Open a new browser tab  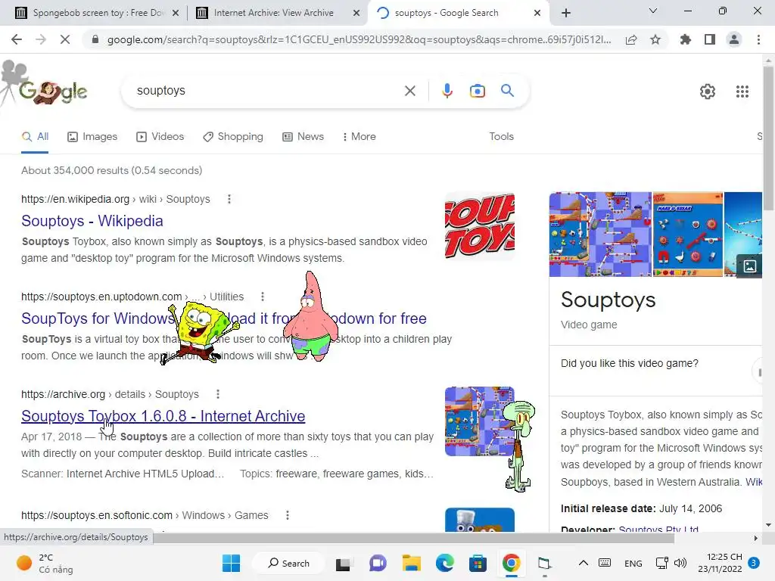[566, 13]
